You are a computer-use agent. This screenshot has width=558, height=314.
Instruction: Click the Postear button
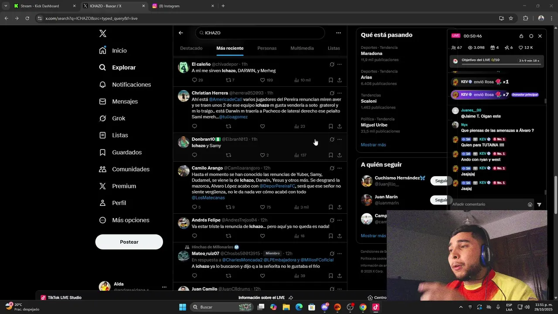point(129,242)
